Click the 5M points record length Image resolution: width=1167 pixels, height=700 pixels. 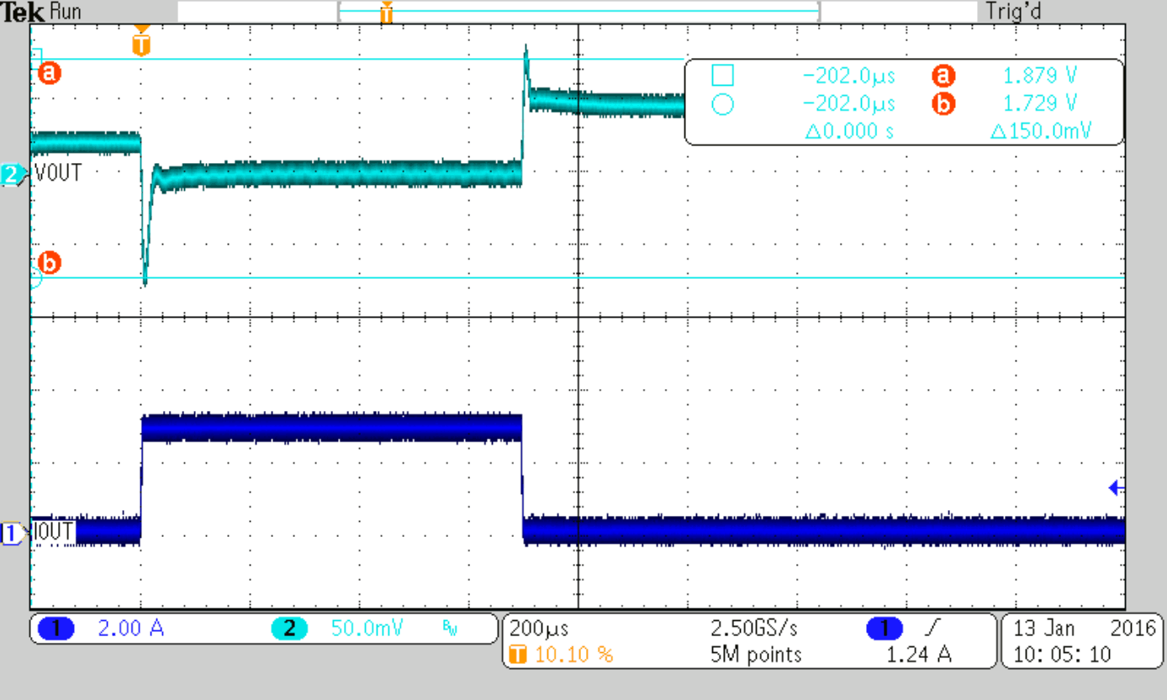(x=757, y=655)
